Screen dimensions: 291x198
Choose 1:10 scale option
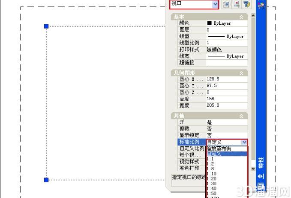[227, 174]
